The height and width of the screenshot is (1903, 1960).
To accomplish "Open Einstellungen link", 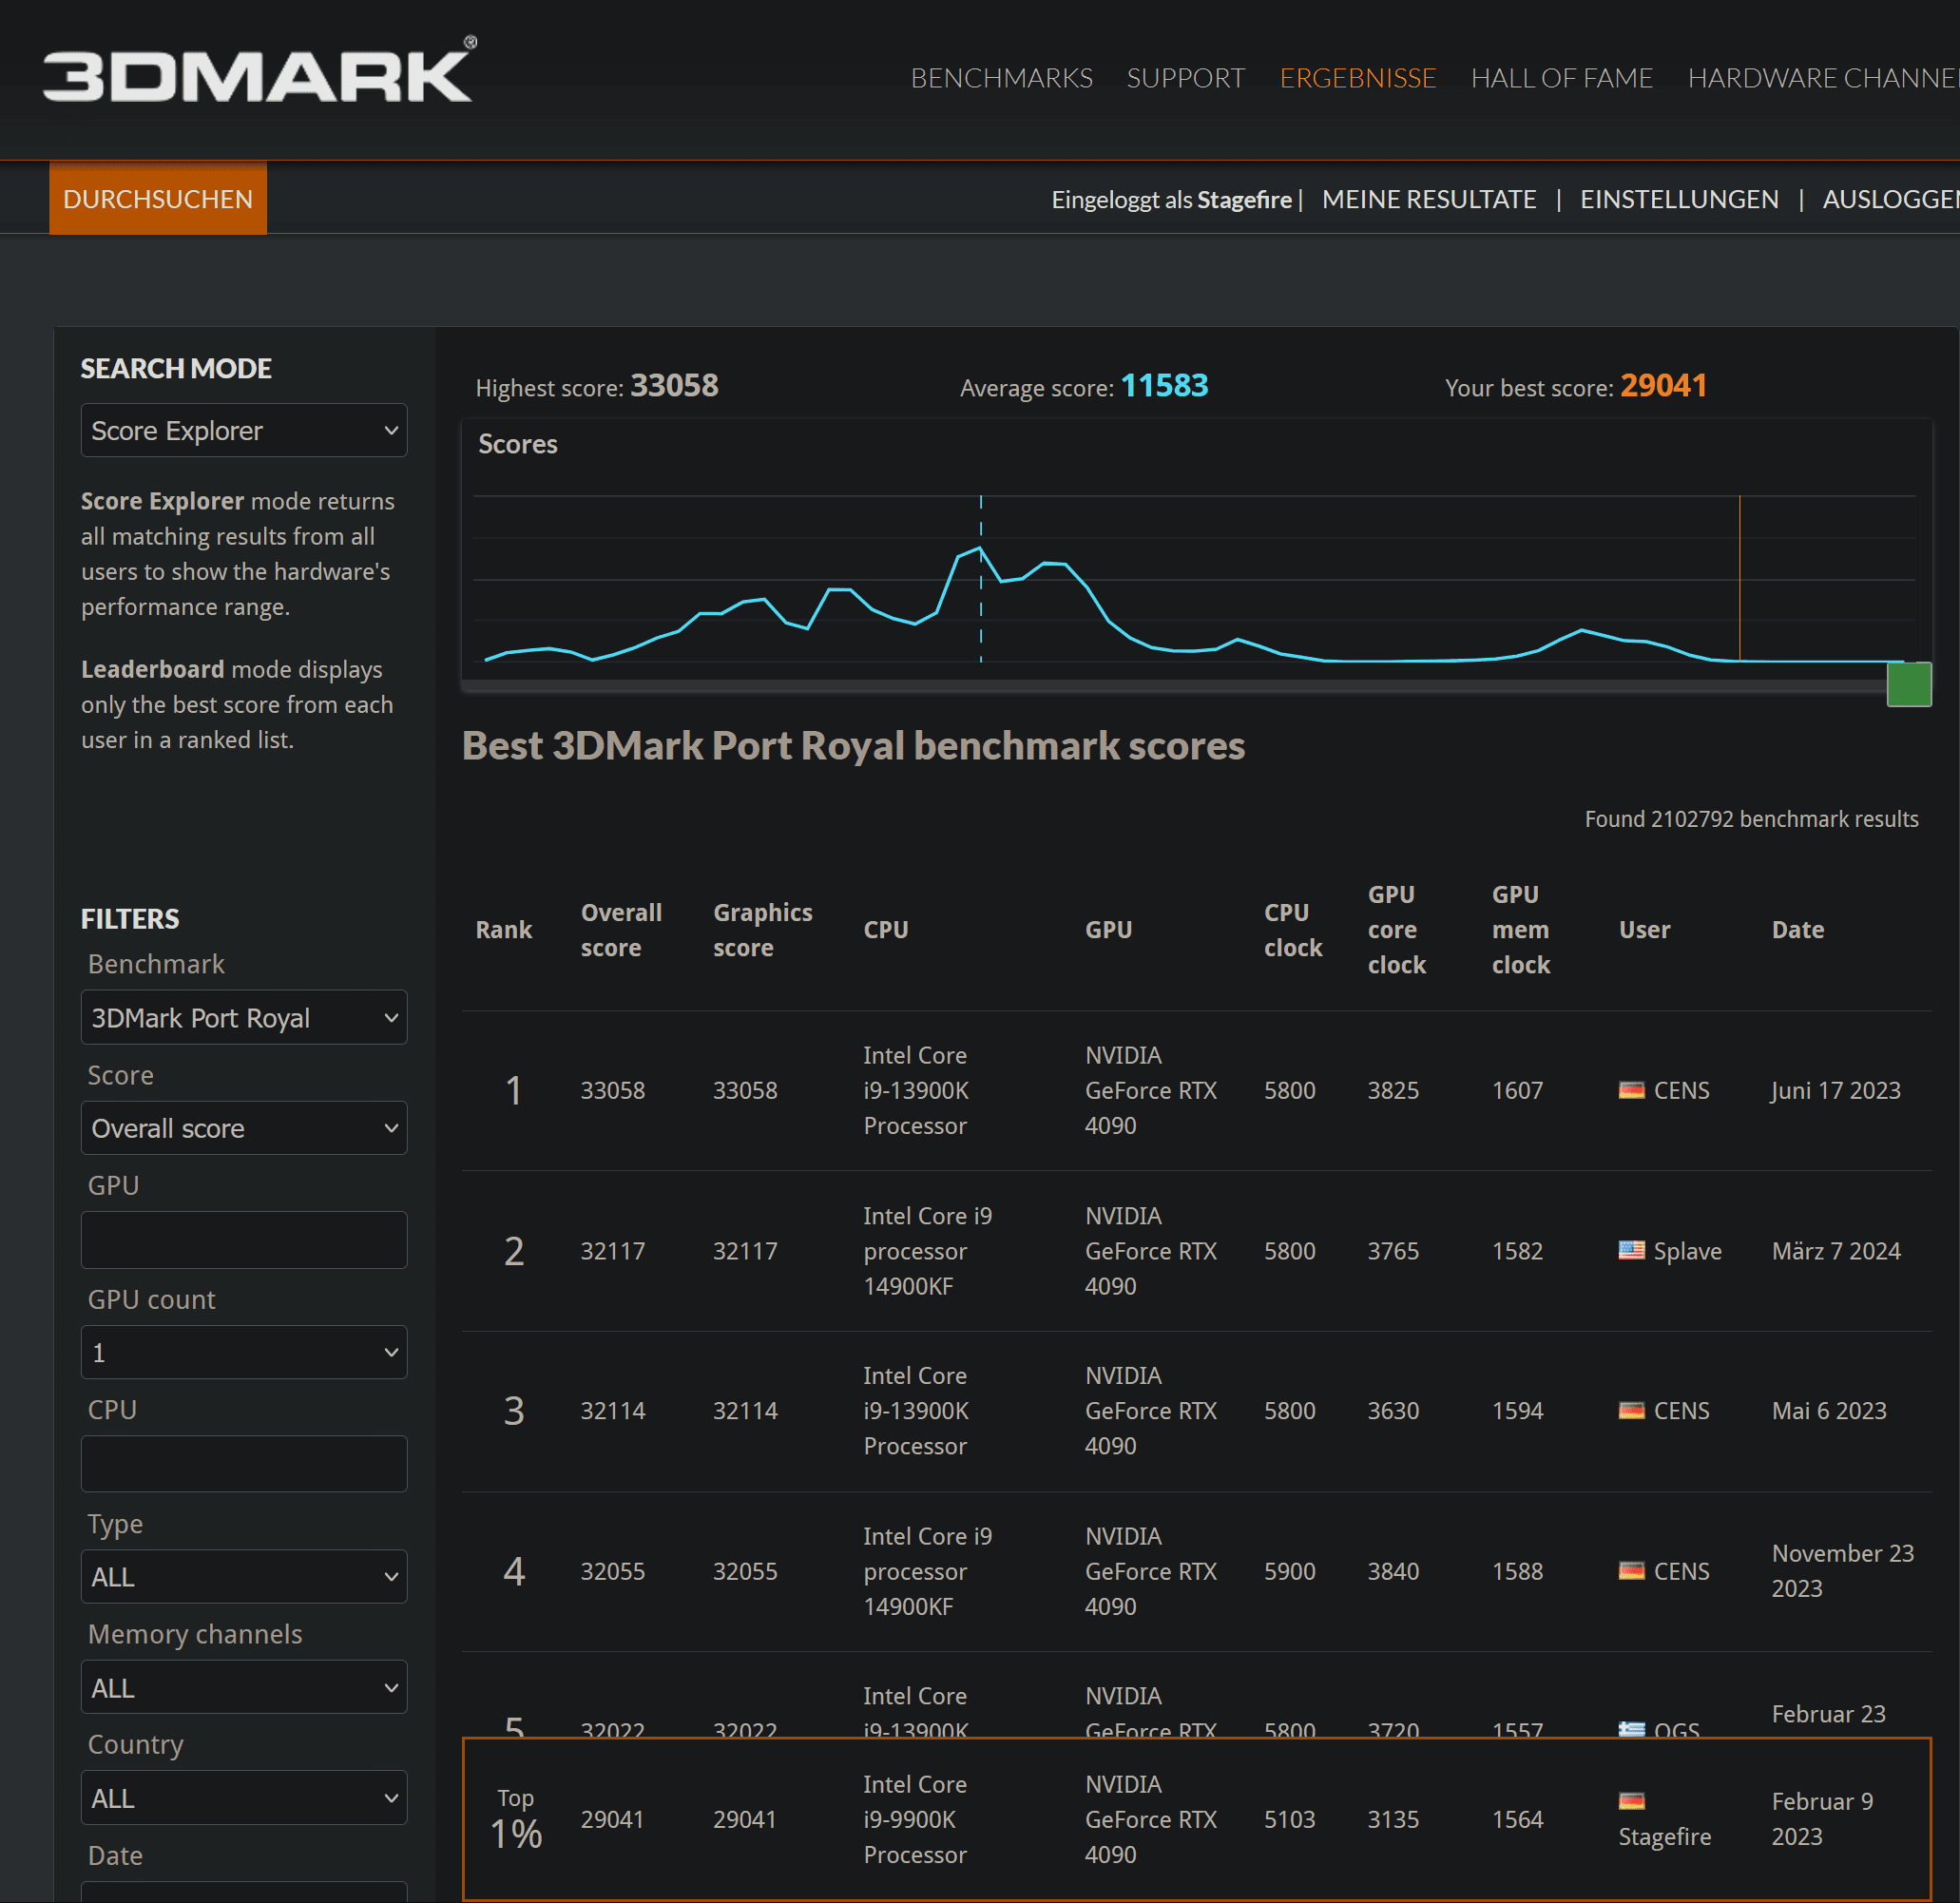I will click(1678, 199).
